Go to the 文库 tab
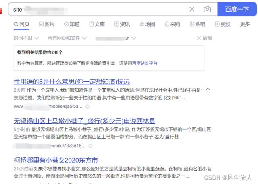258x184 pixels. tap(97, 24)
